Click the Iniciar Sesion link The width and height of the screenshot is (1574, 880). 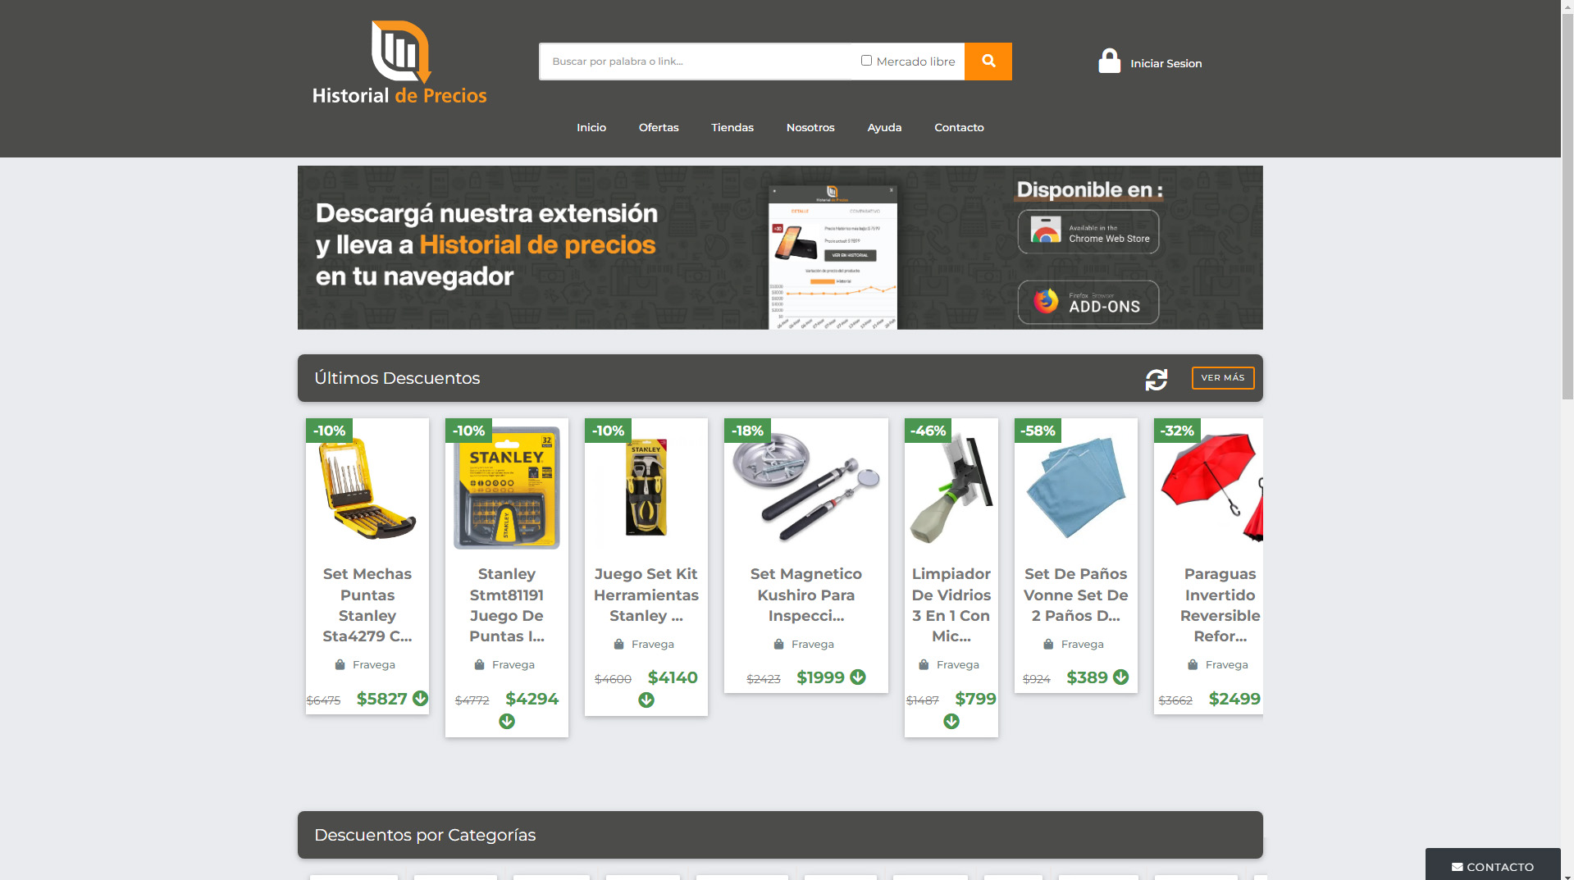(1166, 63)
